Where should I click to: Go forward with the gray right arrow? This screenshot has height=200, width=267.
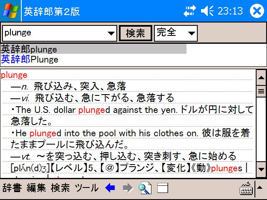click(128, 188)
